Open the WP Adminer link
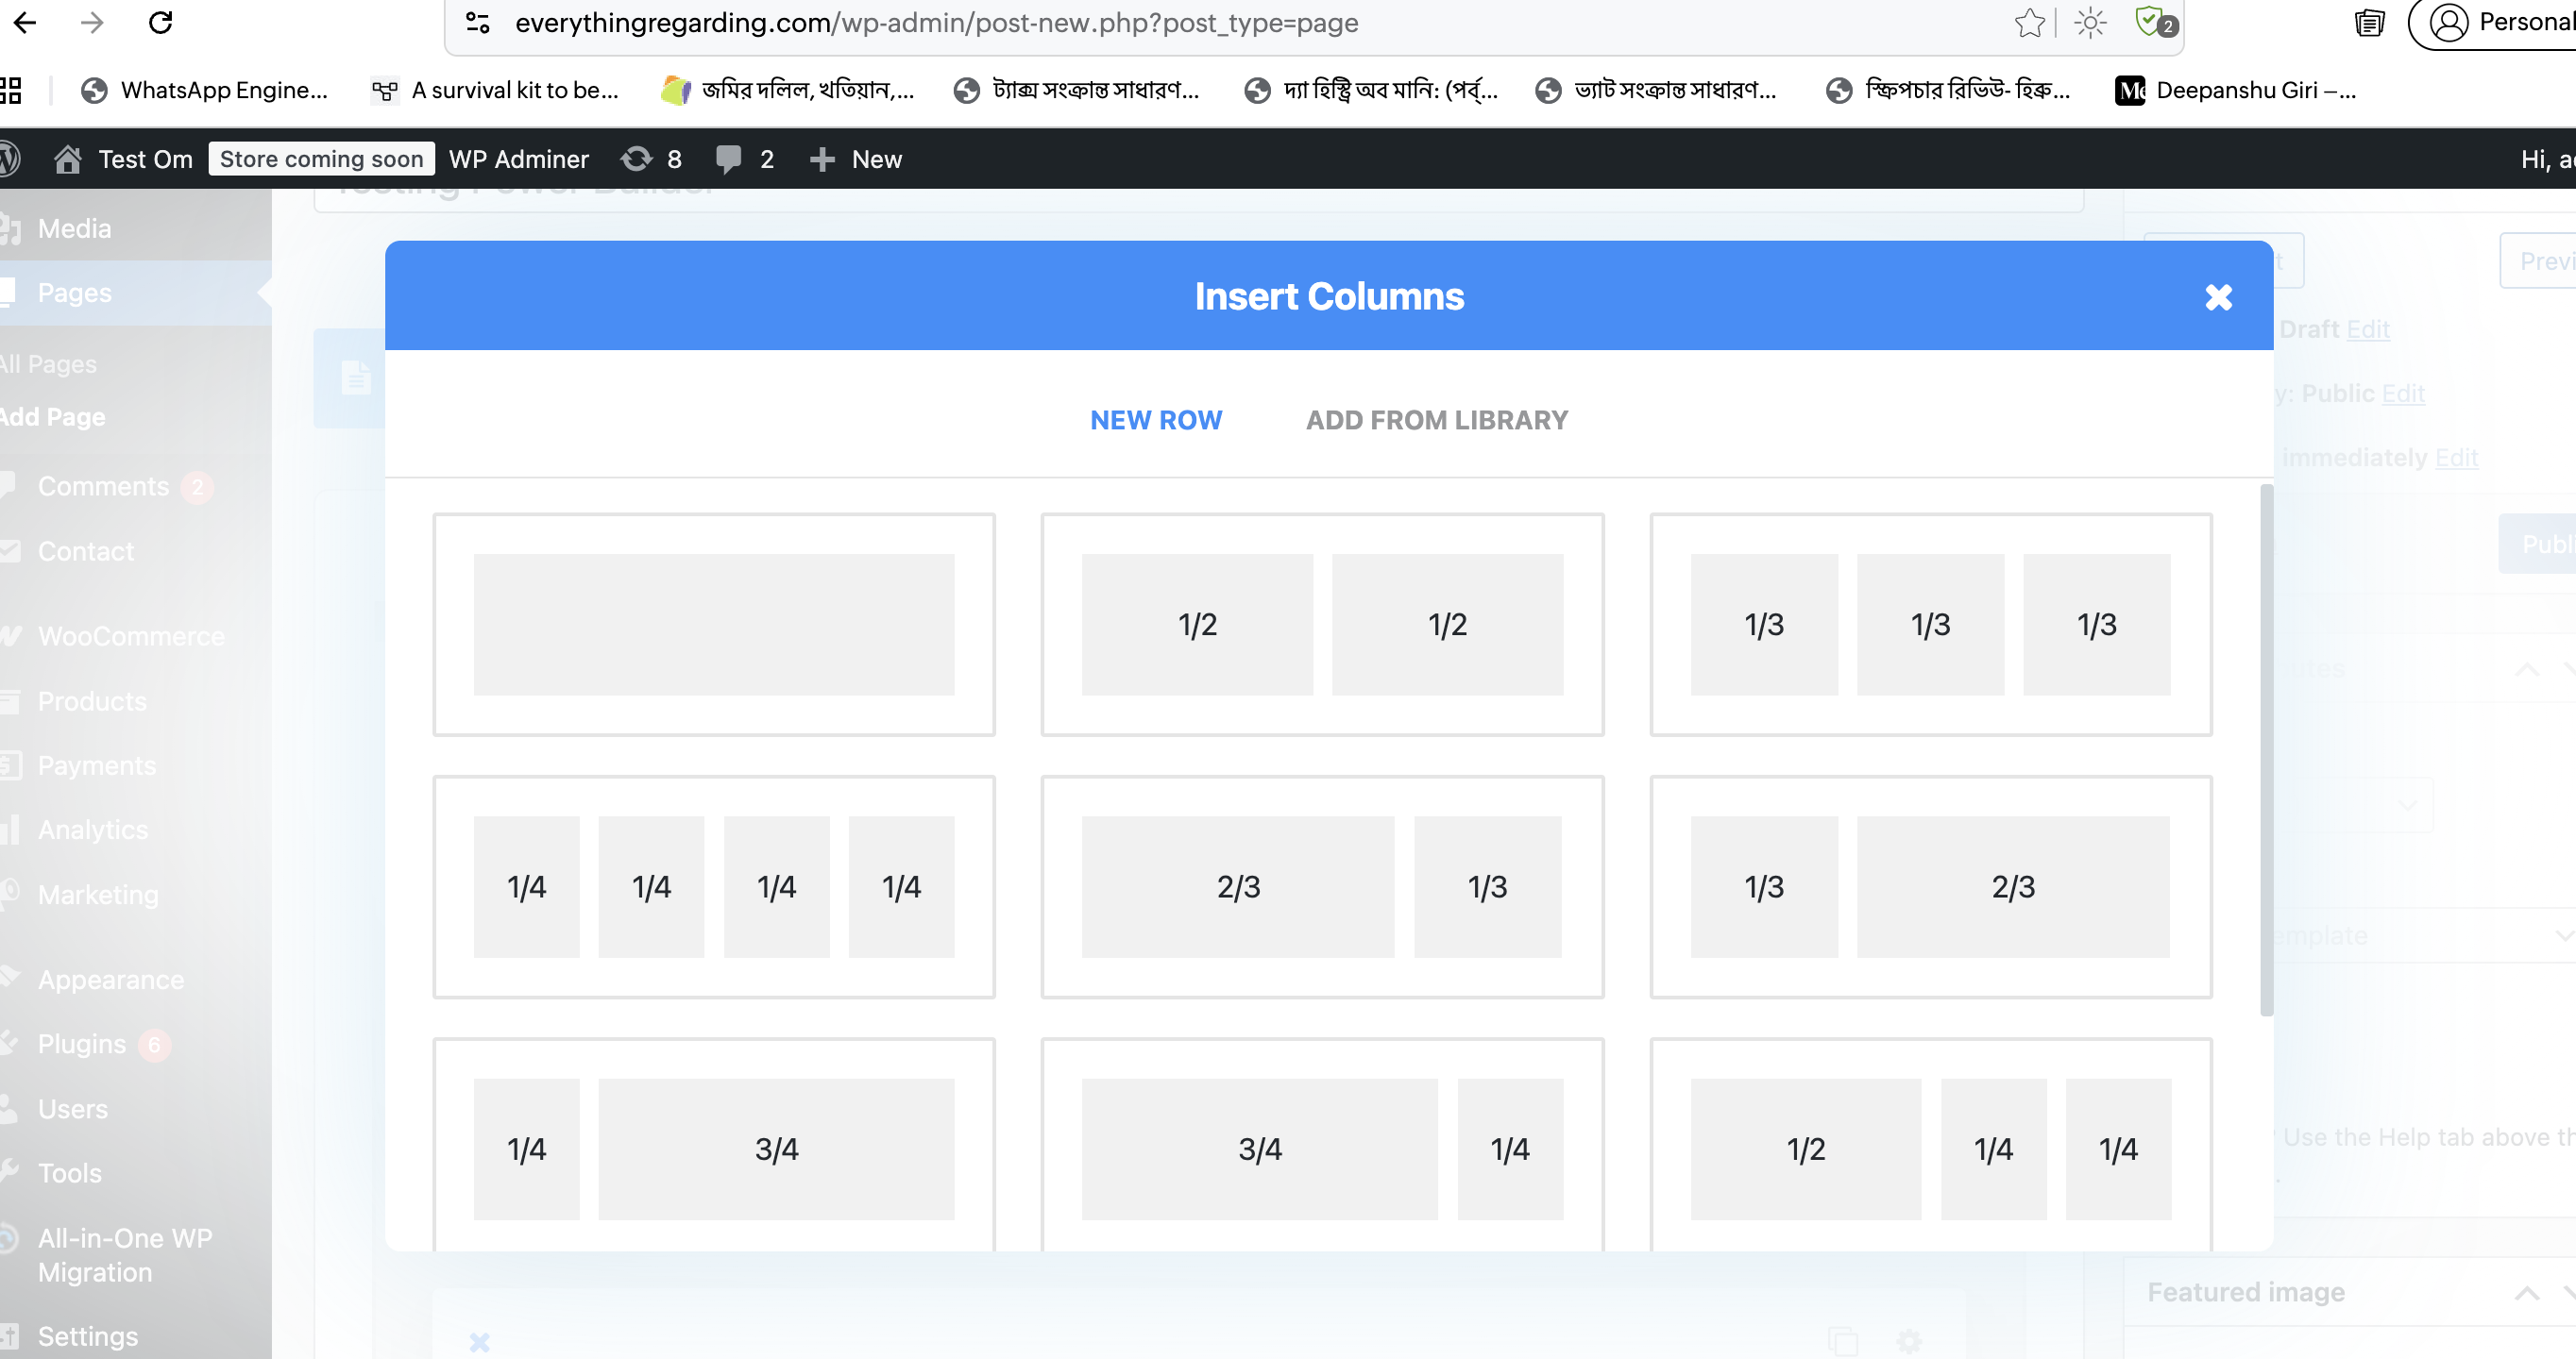 point(518,159)
